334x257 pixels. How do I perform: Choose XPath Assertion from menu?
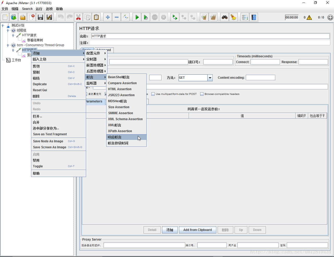(126, 131)
